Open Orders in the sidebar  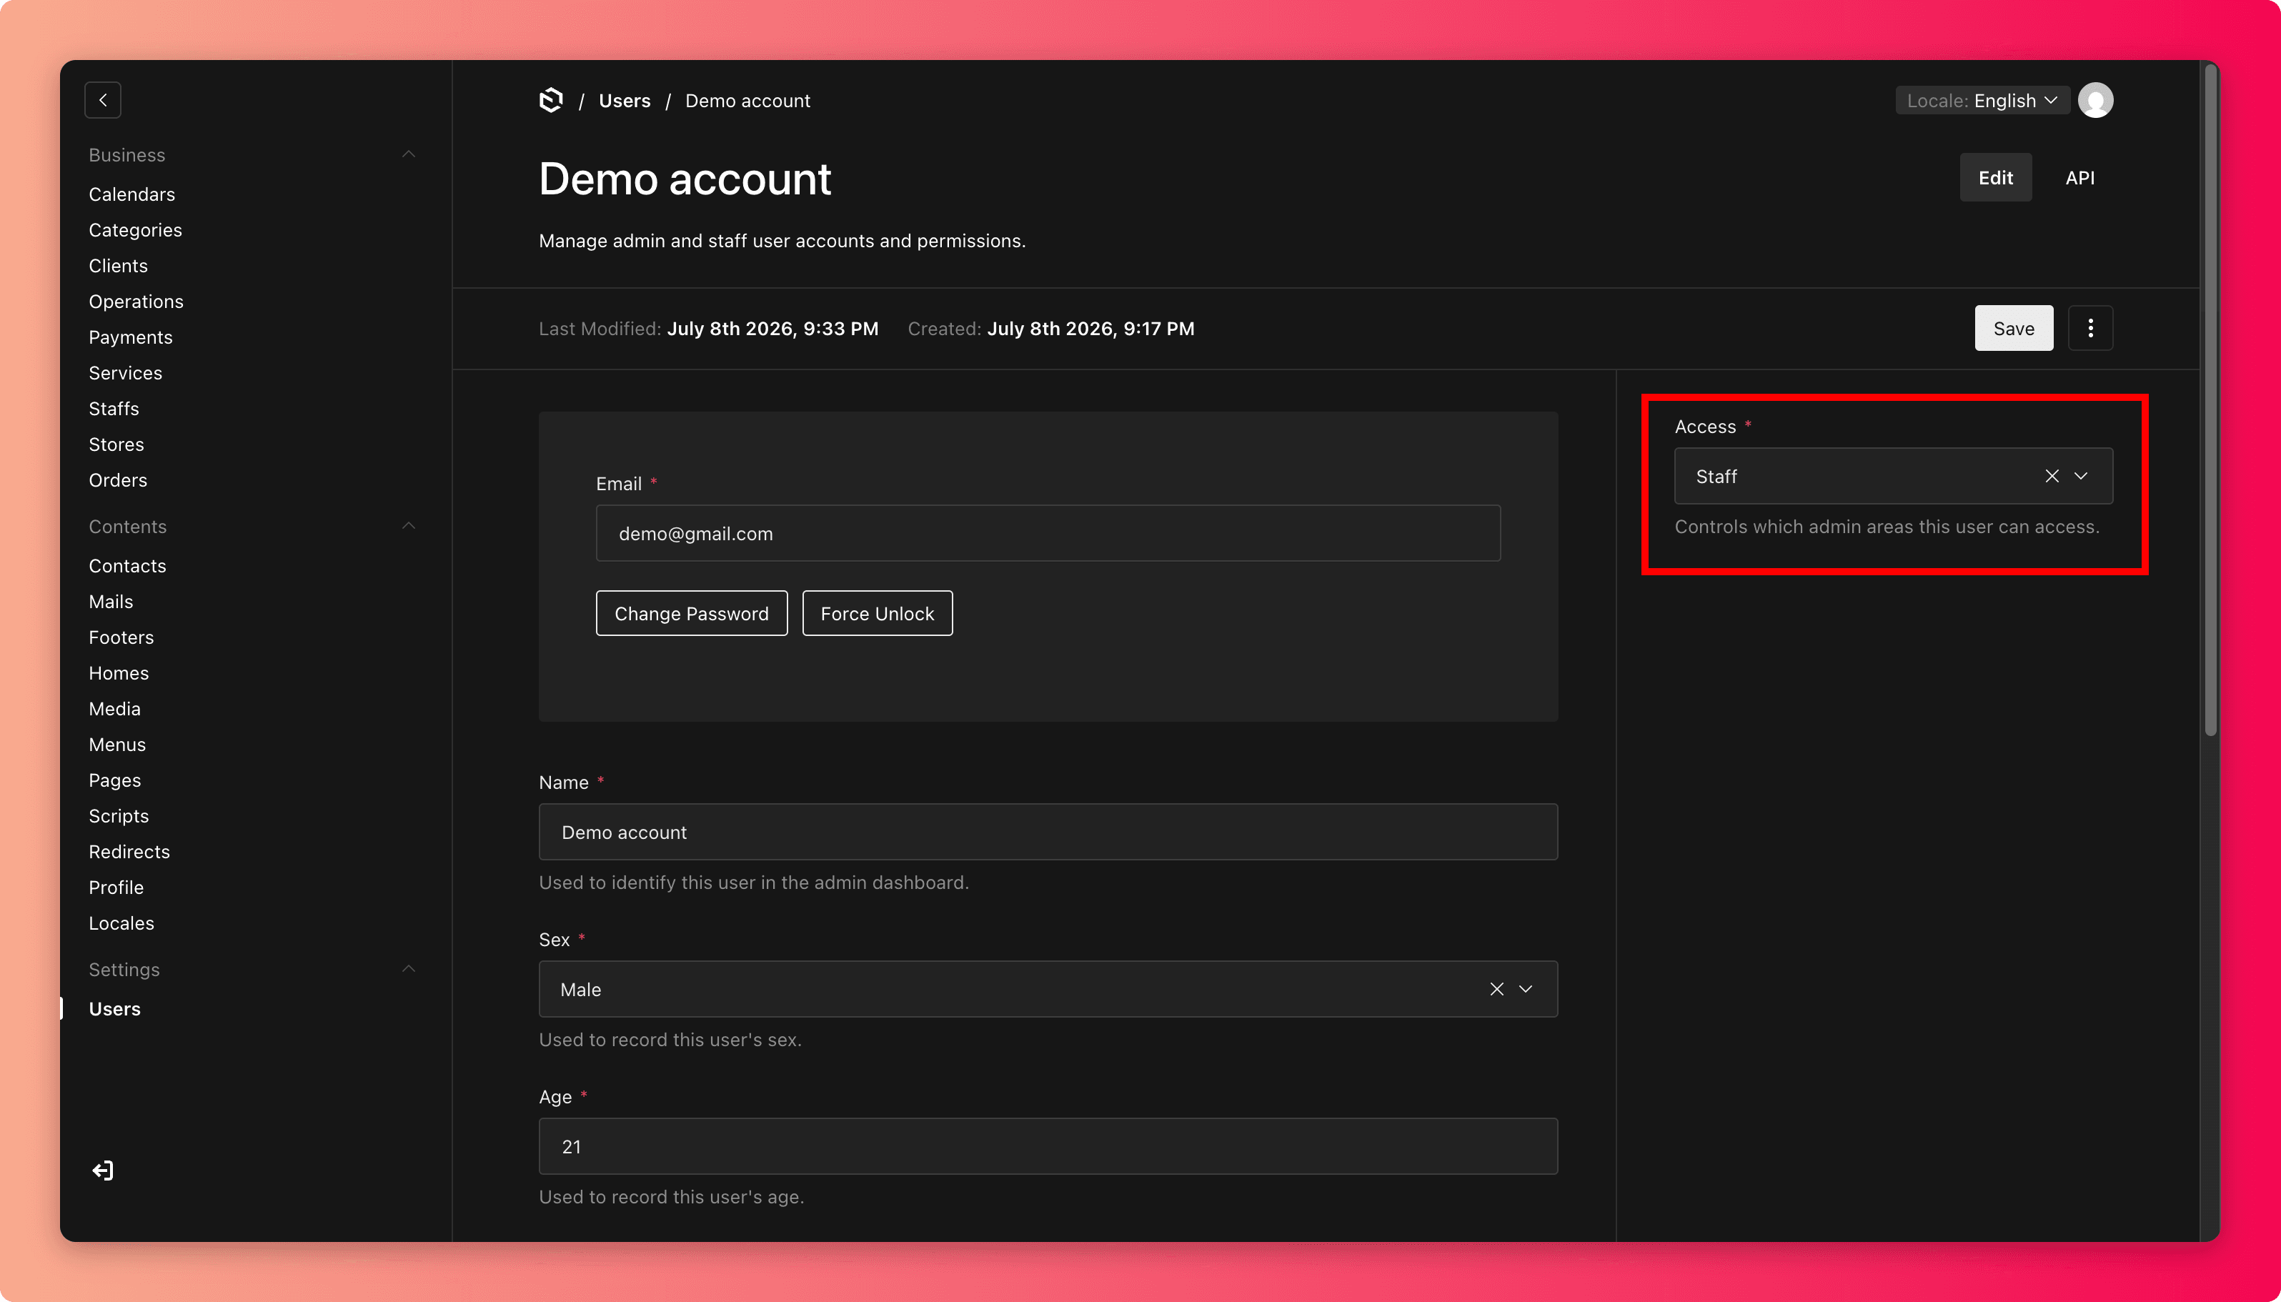(118, 480)
